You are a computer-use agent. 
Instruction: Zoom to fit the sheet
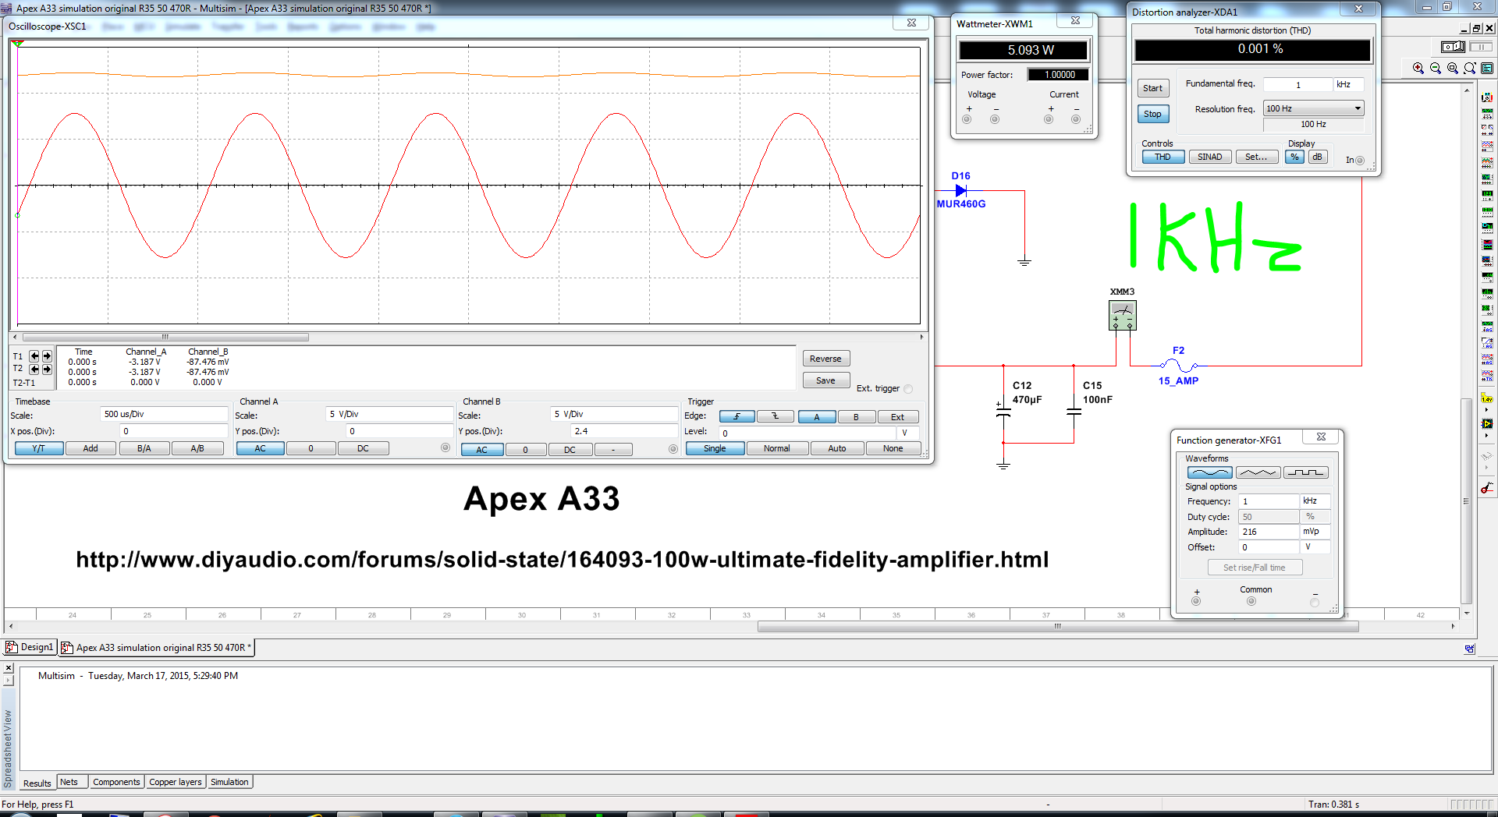pos(1470,69)
